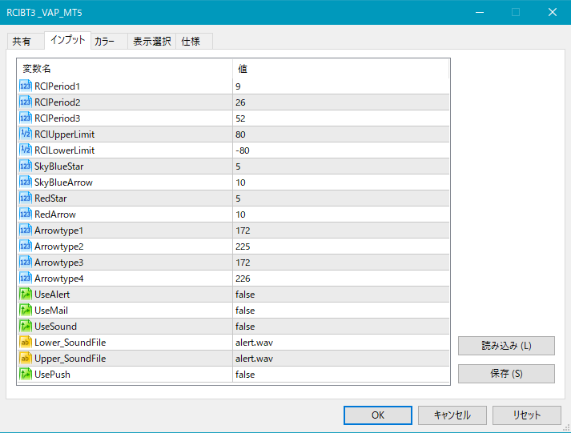Screen dimensions: 571x433
Task: Load a preset with 読み込み (L)
Action: coord(506,346)
